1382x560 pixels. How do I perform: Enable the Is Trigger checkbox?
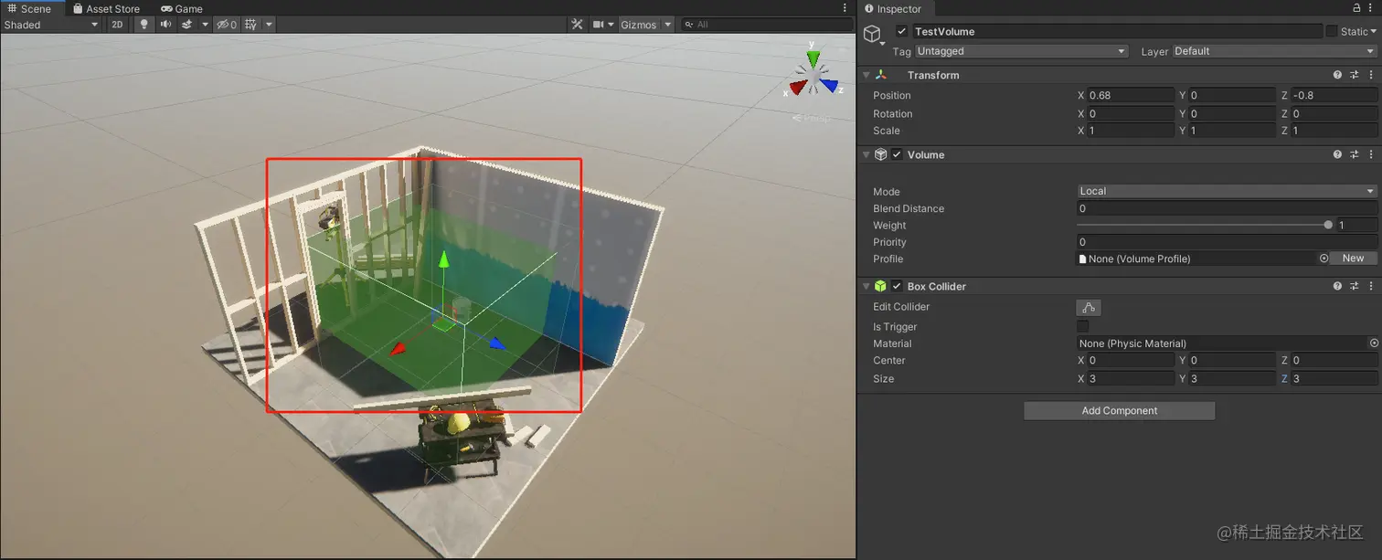(x=1083, y=326)
